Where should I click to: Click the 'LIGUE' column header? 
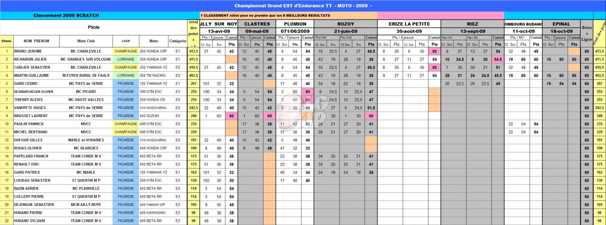click(x=126, y=41)
